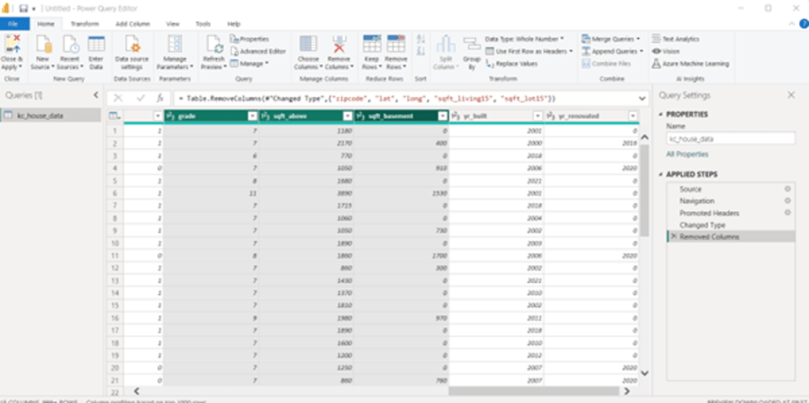
Task: Close the Query Settings pane
Action: point(791,95)
